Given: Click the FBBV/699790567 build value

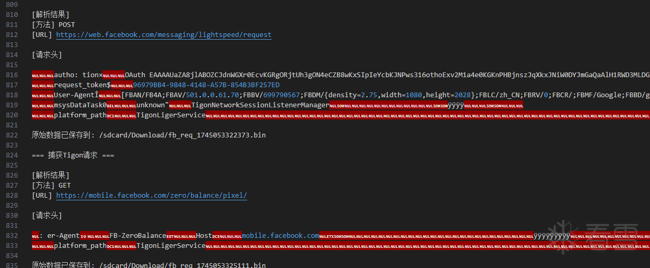Looking at the screenshot, I should click(272, 95).
